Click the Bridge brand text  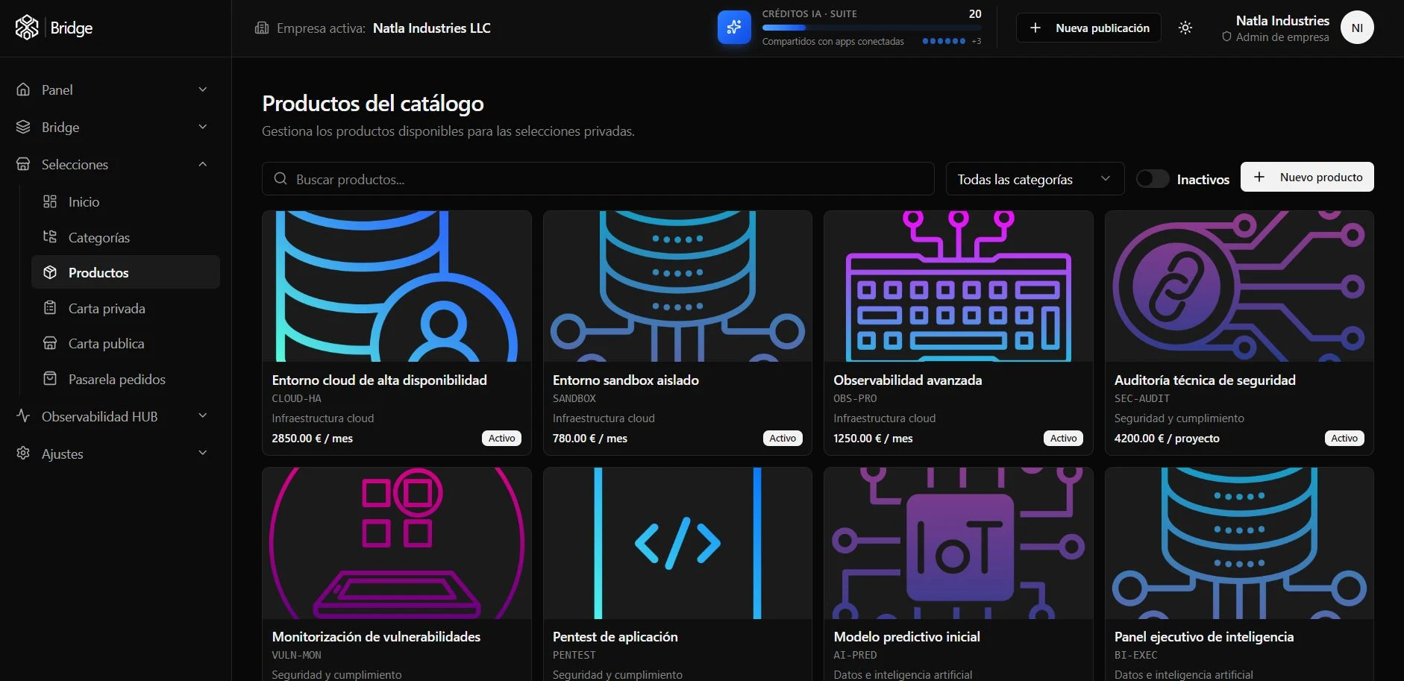72,28
